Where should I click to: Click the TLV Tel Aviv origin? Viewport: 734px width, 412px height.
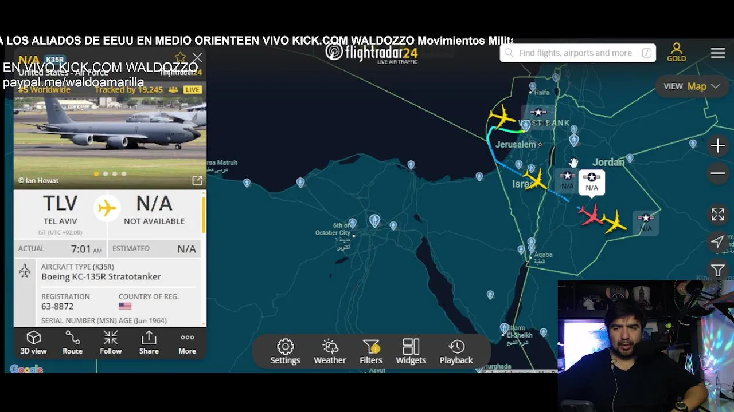click(60, 210)
